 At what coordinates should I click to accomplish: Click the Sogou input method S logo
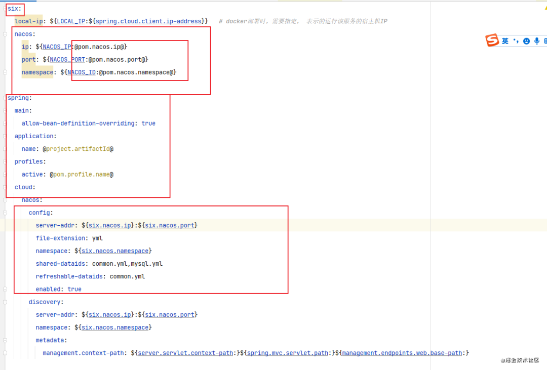pos(492,40)
